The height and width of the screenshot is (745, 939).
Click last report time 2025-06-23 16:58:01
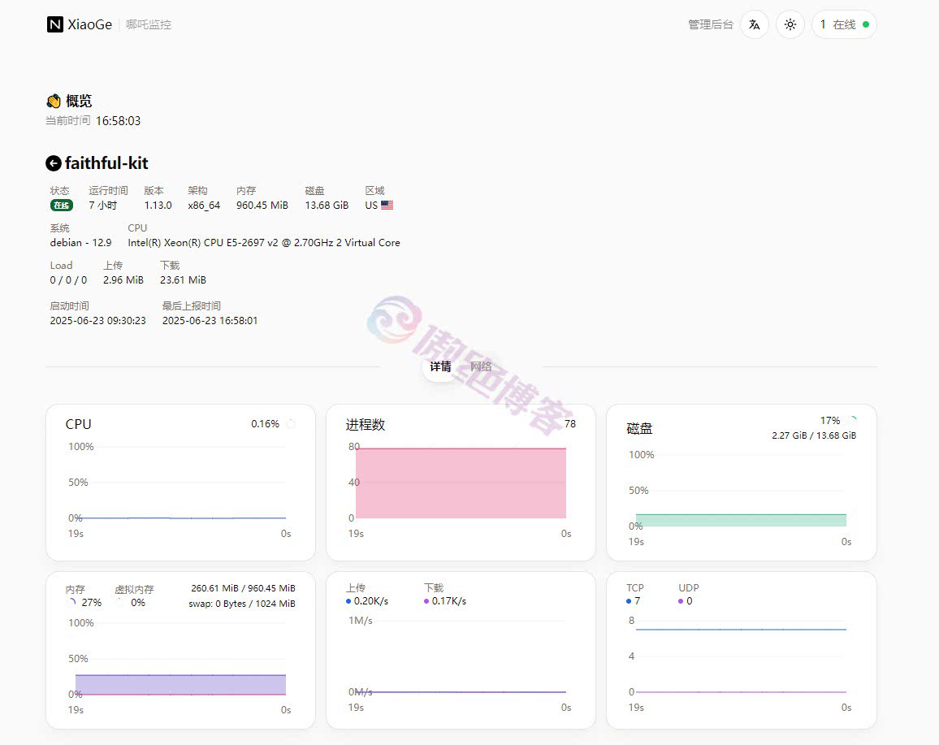(210, 320)
